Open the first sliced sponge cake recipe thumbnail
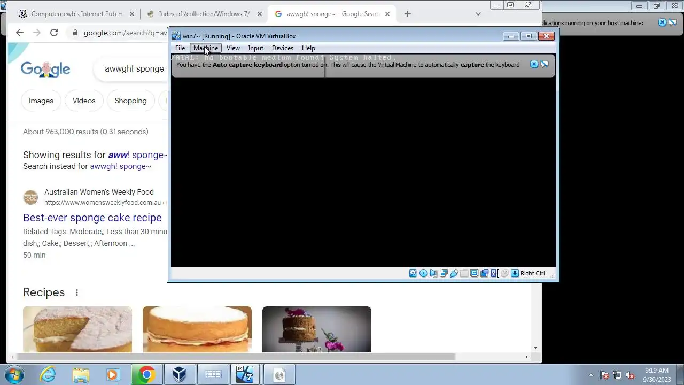 pyautogui.click(x=77, y=329)
